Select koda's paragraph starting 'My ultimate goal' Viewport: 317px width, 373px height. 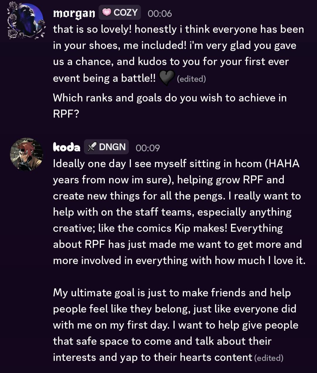click(x=176, y=325)
